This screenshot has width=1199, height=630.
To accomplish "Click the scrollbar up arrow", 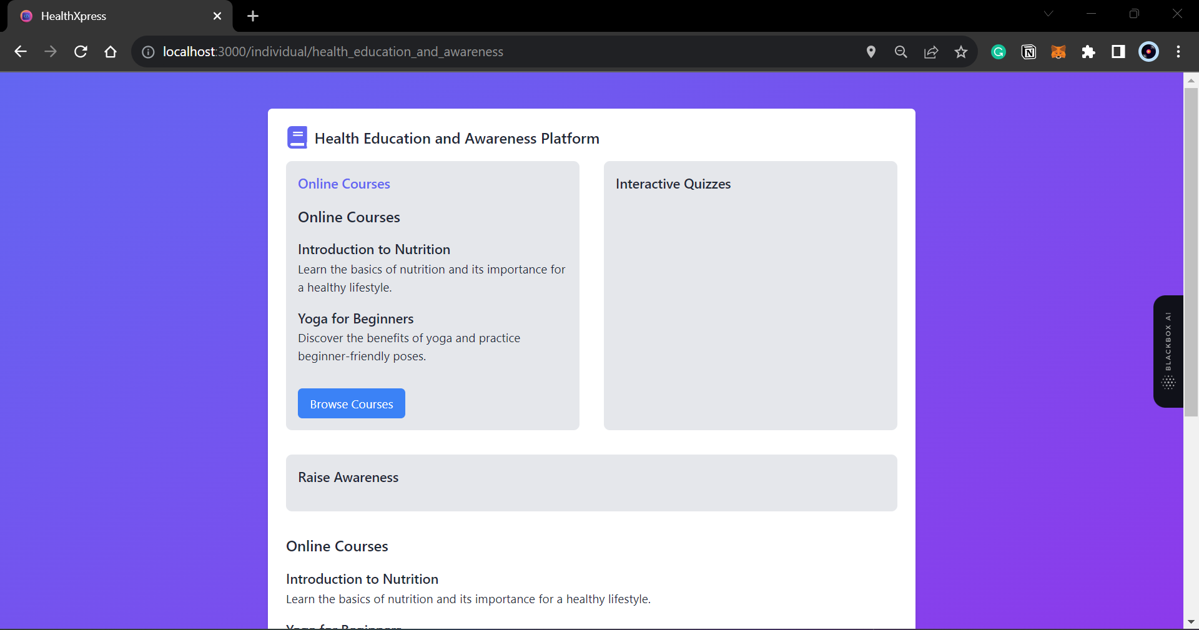I will click(1191, 80).
